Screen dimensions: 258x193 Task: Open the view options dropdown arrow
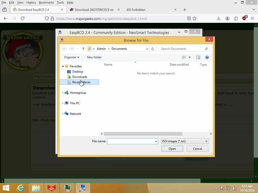(x=189, y=57)
